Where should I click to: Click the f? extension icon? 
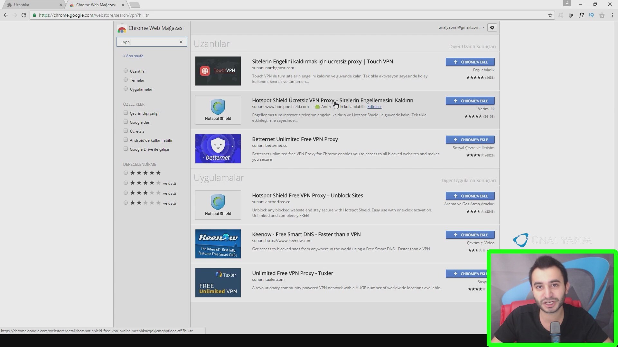coord(581,15)
